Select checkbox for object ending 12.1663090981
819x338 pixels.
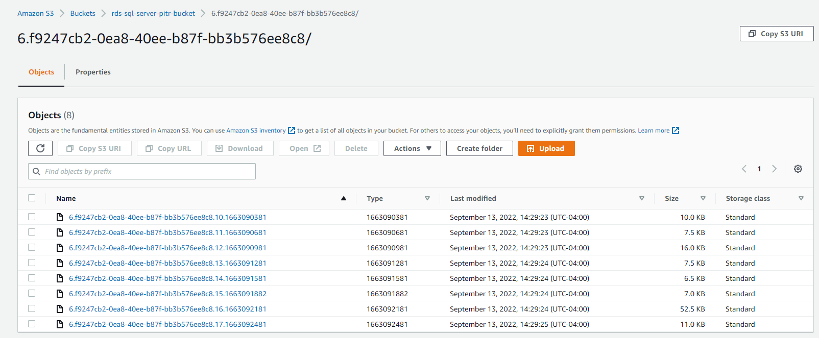click(x=32, y=247)
